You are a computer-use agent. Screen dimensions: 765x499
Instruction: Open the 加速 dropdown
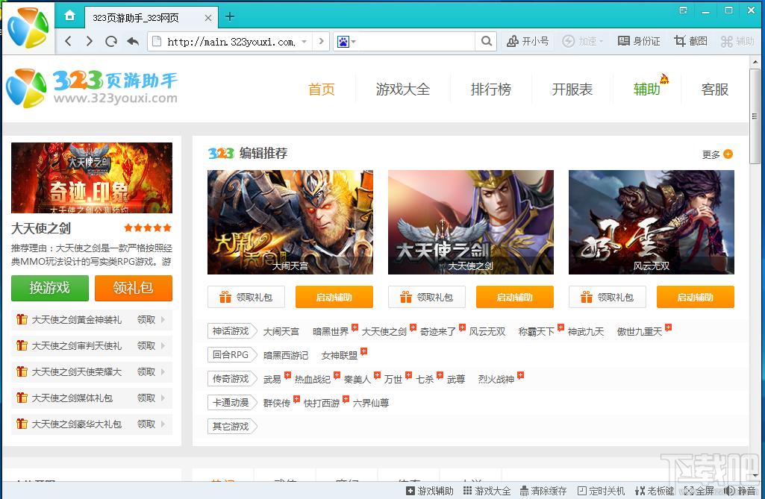click(583, 42)
